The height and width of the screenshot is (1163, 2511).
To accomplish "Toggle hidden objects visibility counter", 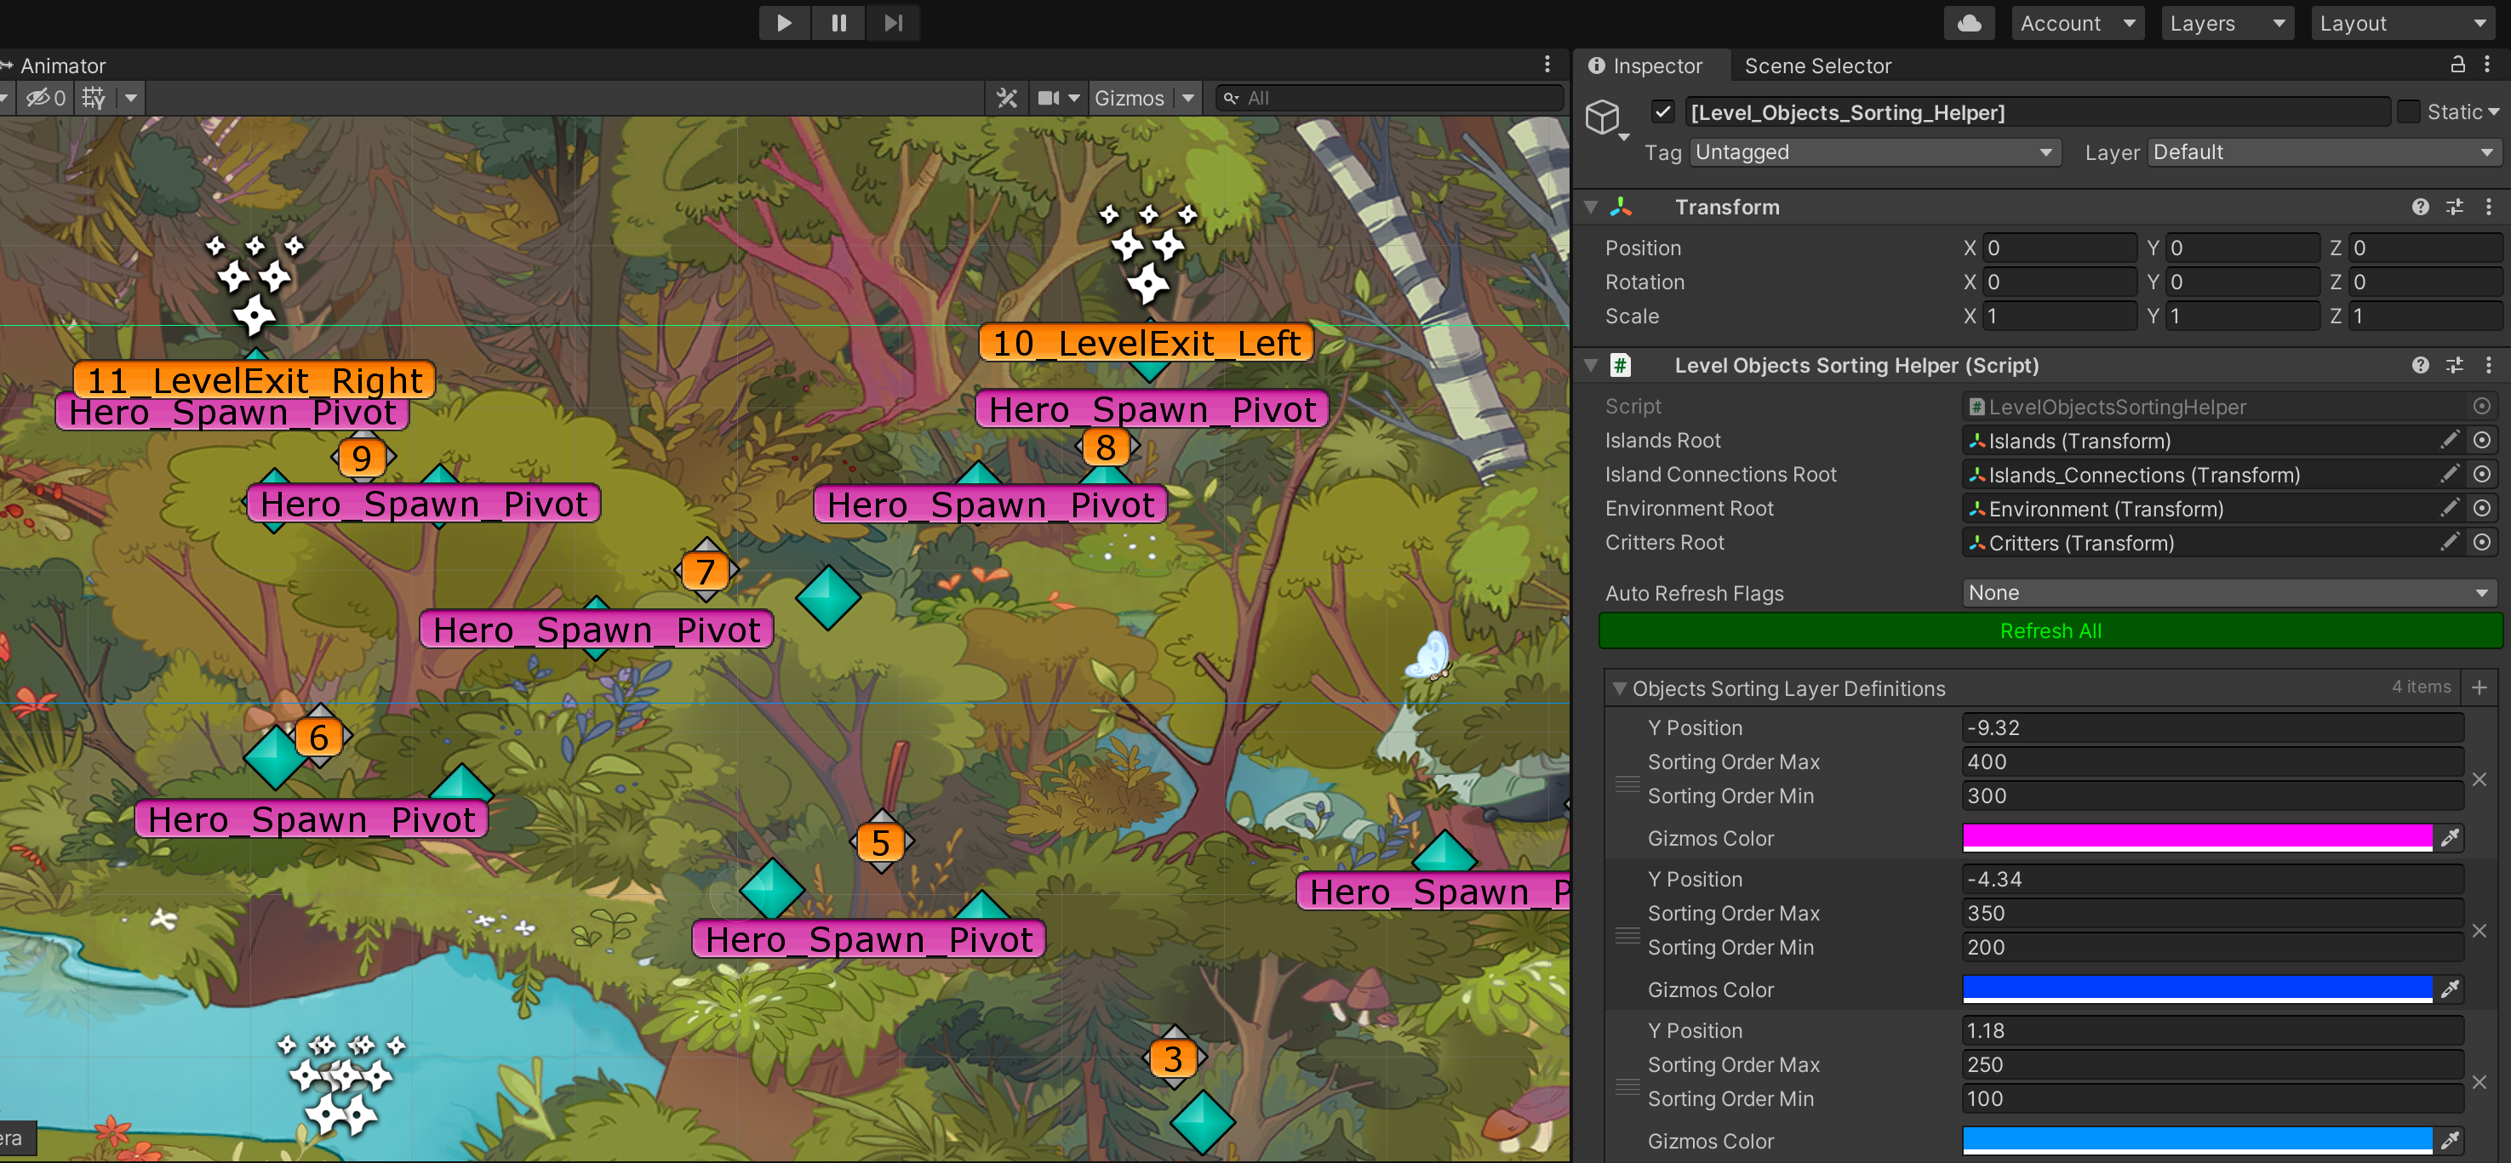I will pos(45,99).
